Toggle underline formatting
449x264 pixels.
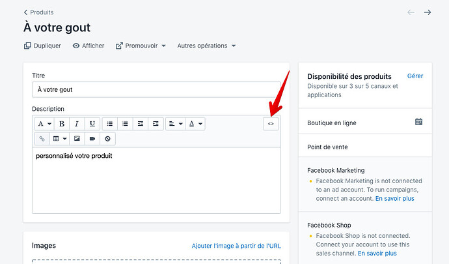click(x=92, y=124)
